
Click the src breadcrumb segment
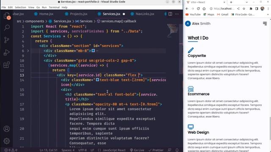(x=19, y=21)
